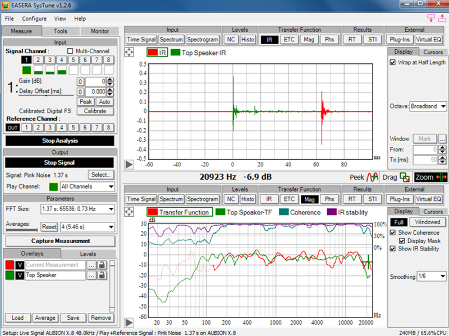Click the green Top Speaker overlay color swatch
This screenshot has height=336, width=449.
click(10, 276)
